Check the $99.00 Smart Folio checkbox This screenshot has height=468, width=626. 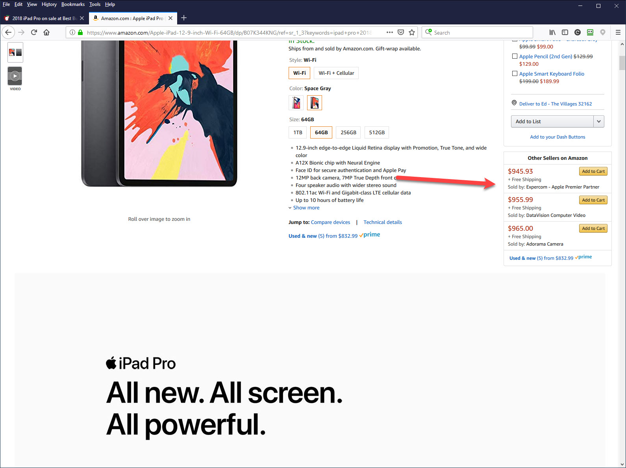click(515, 41)
